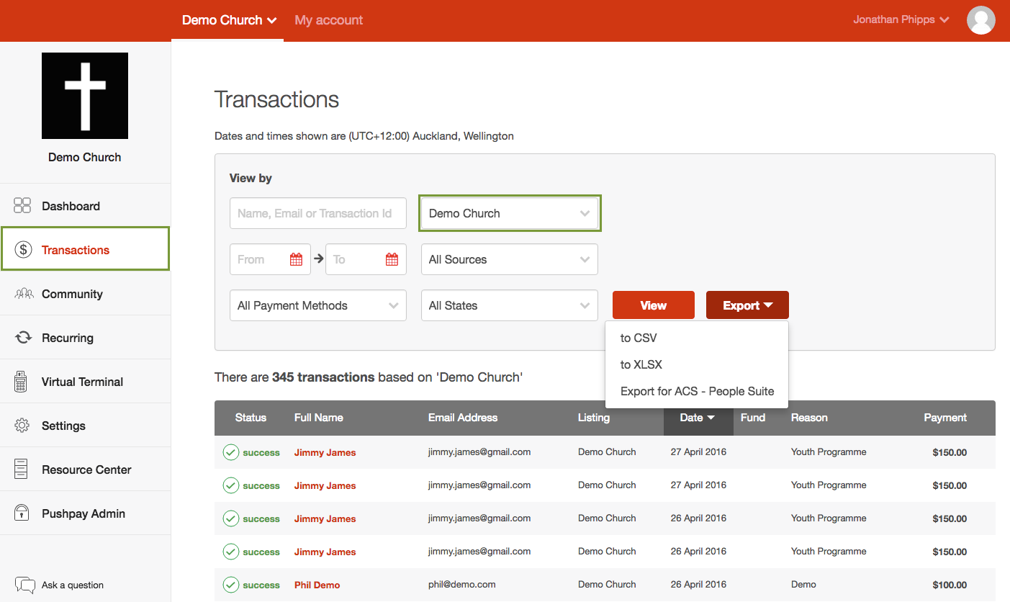Expand the All States filter
This screenshot has height=602, width=1010.
point(509,306)
